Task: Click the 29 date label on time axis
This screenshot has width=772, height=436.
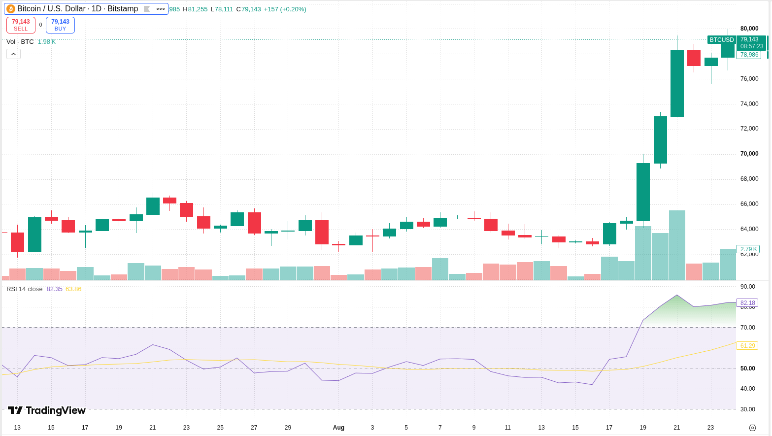Action: (288, 428)
